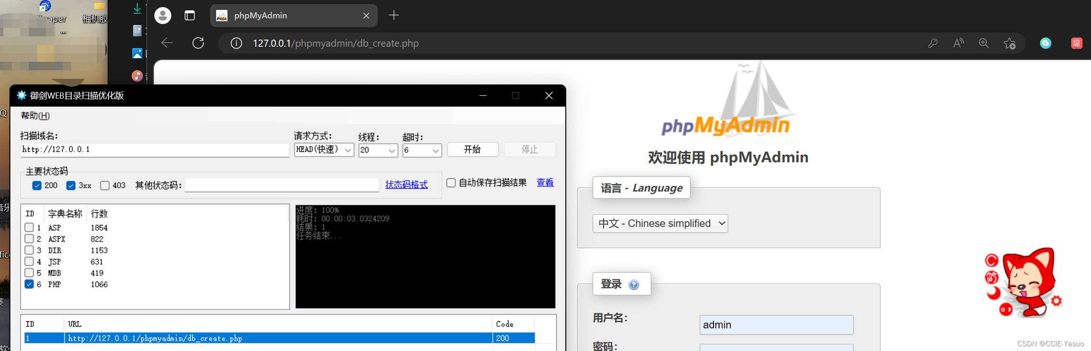Click the scanner window title icon
The width and height of the screenshot is (1091, 351).
click(22, 95)
